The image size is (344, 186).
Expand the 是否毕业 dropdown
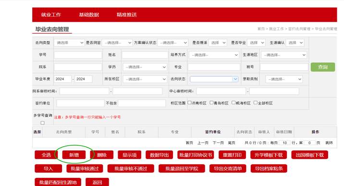(256, 43)
